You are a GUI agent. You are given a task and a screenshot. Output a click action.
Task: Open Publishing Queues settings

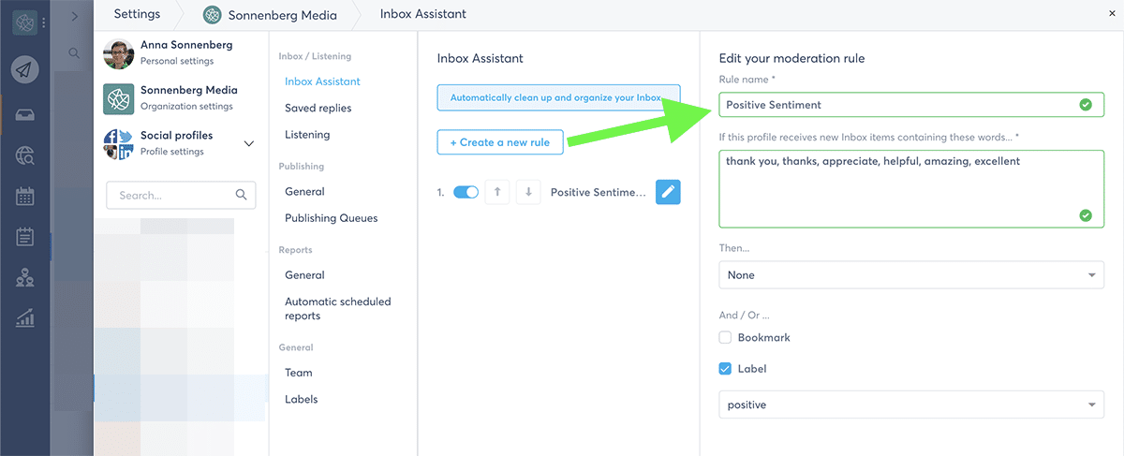[332, 218]
